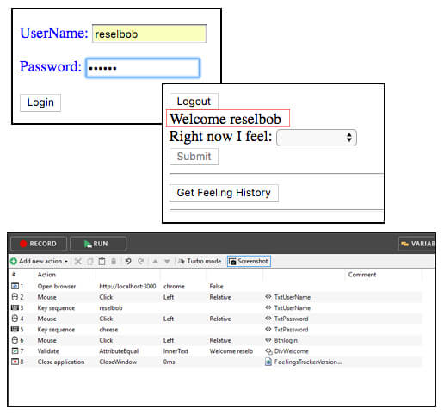Click the DivWelcome repository item in row 7
Viewport: 444px width, 415px height.
coord(291,351)
